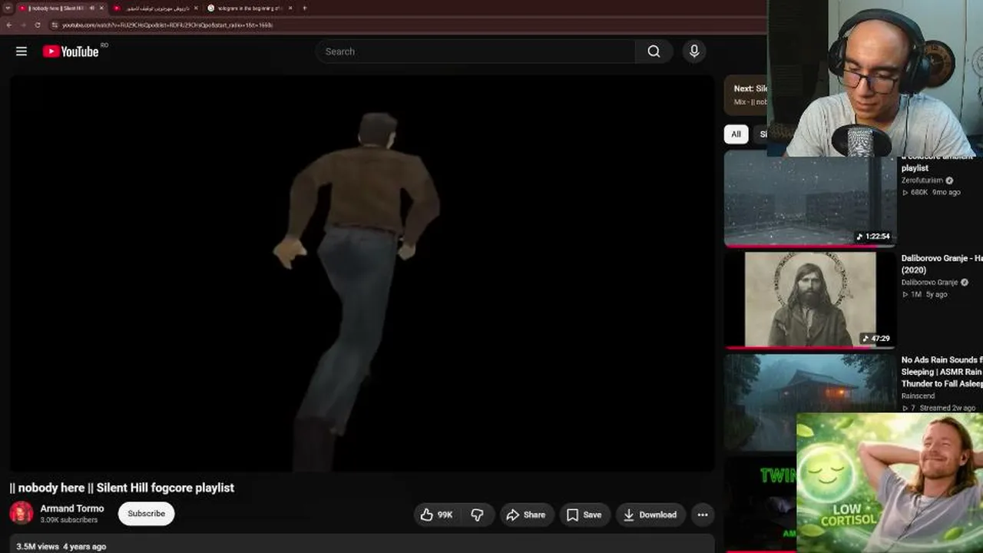Start voice search with microphone icon

click(x=694, y=51)
